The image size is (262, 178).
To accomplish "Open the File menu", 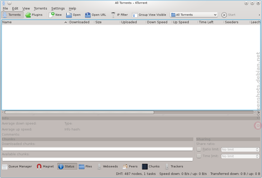I will point(5,8).
